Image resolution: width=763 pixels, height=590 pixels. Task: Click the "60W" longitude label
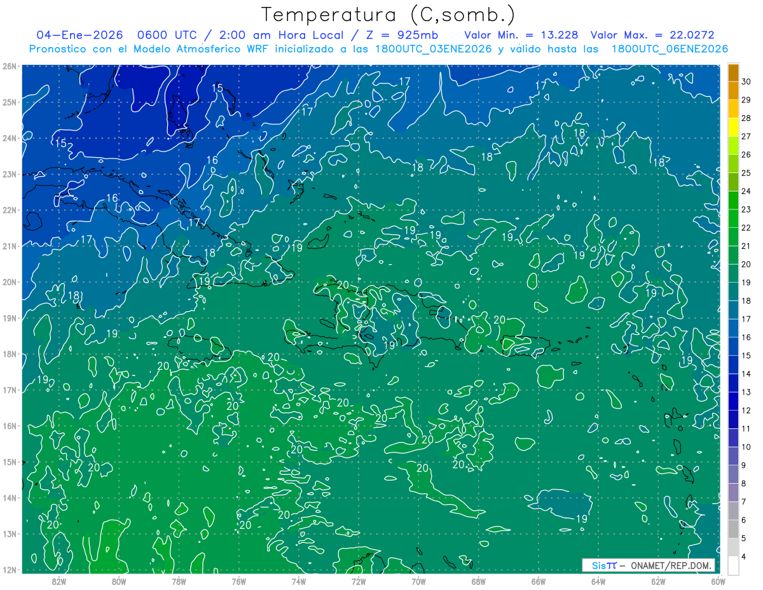pyautogui.click(x=718, y=581)
